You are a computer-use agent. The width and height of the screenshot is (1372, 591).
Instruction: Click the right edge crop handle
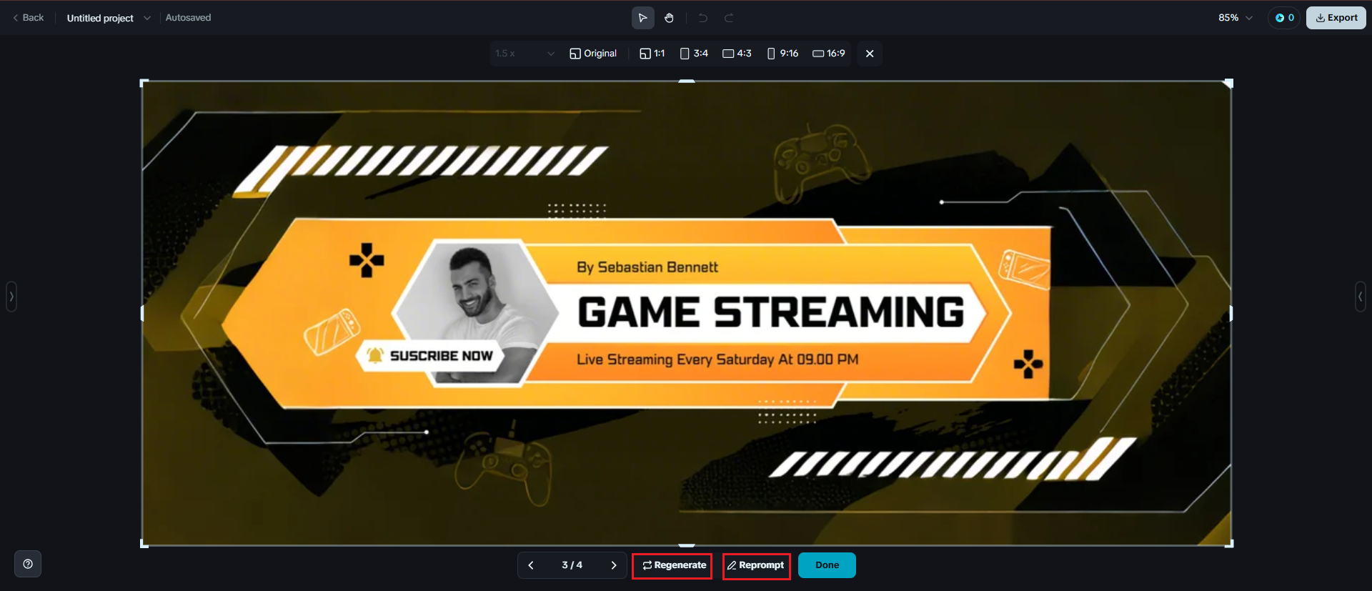(x=1231, y=313)
